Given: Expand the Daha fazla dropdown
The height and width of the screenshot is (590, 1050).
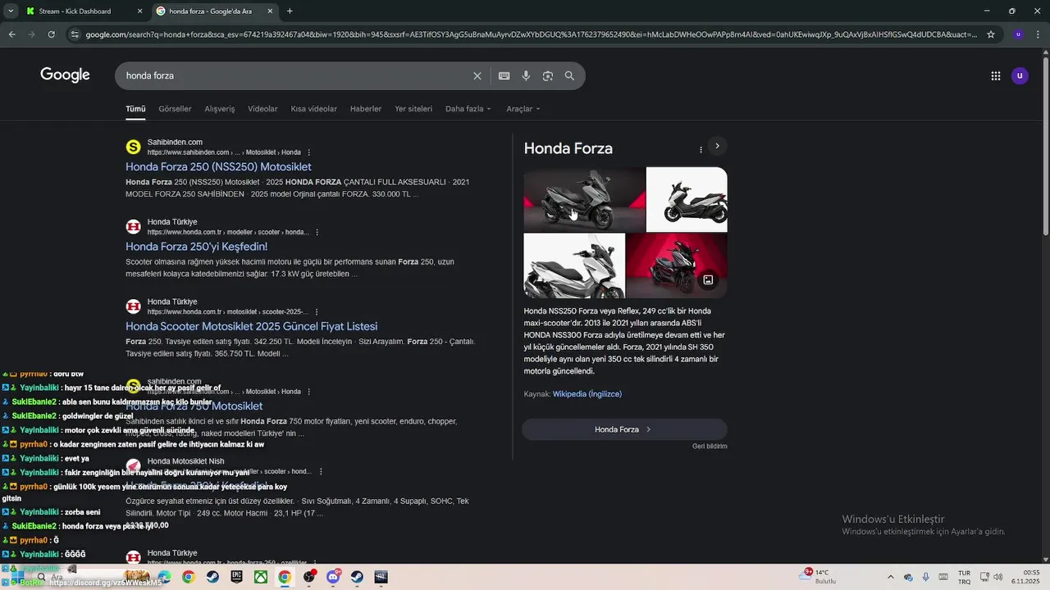Looking at the screenshot, I should click(468, 109).
